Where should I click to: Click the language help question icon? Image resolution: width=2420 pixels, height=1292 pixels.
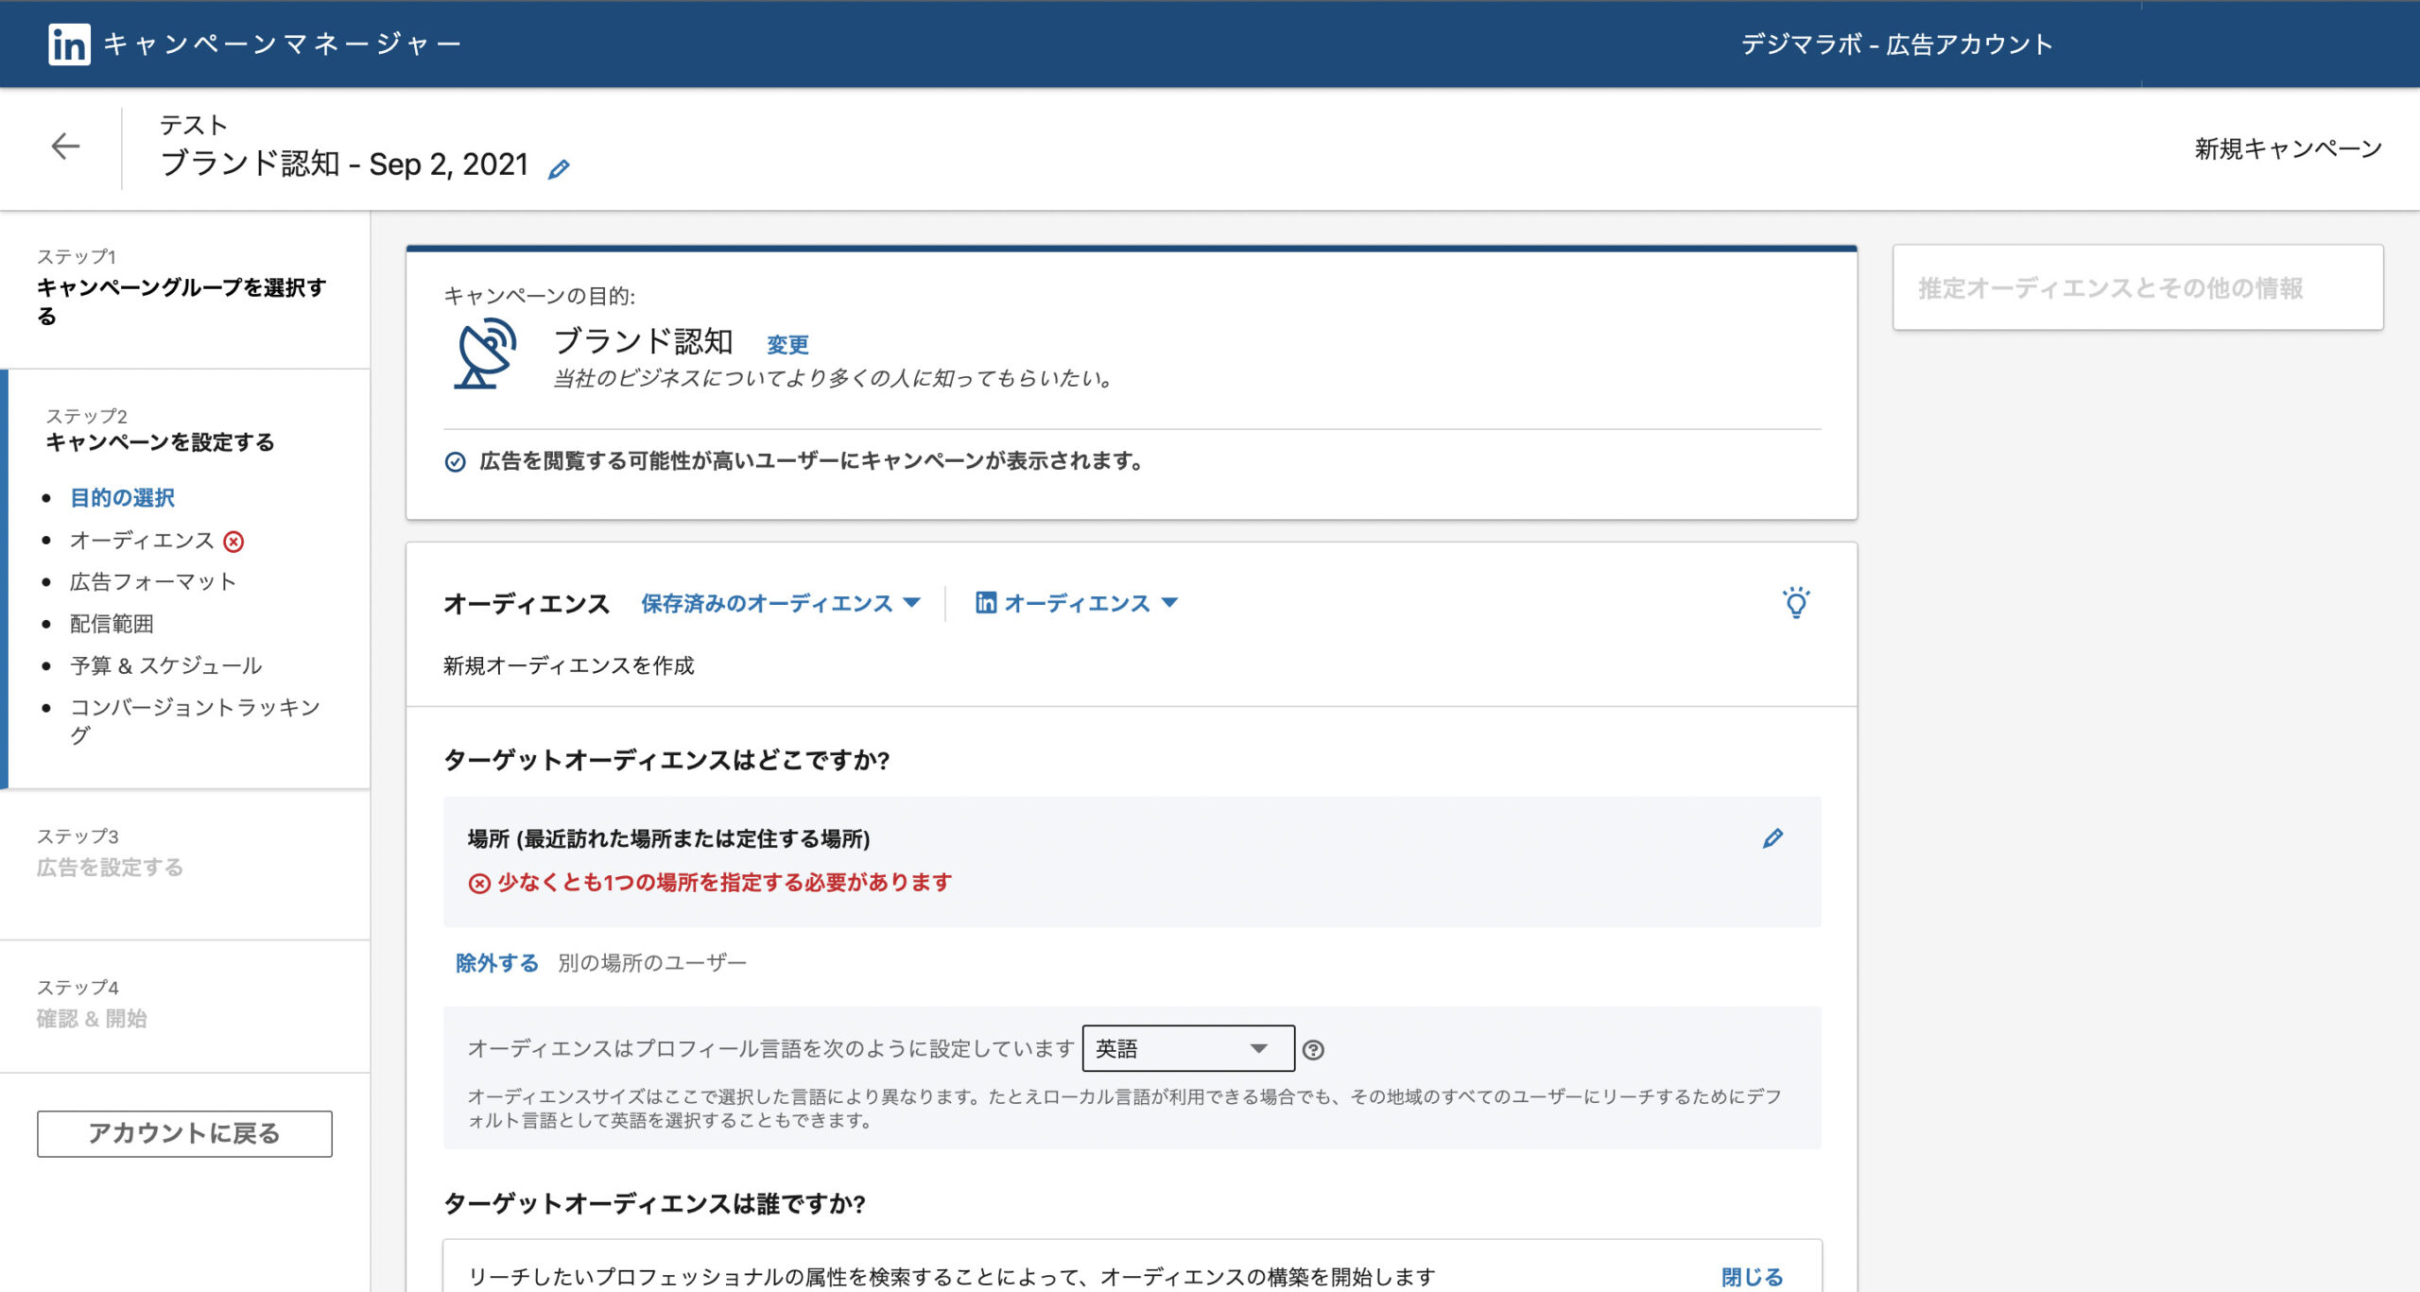click(x=1313, y=1050)
